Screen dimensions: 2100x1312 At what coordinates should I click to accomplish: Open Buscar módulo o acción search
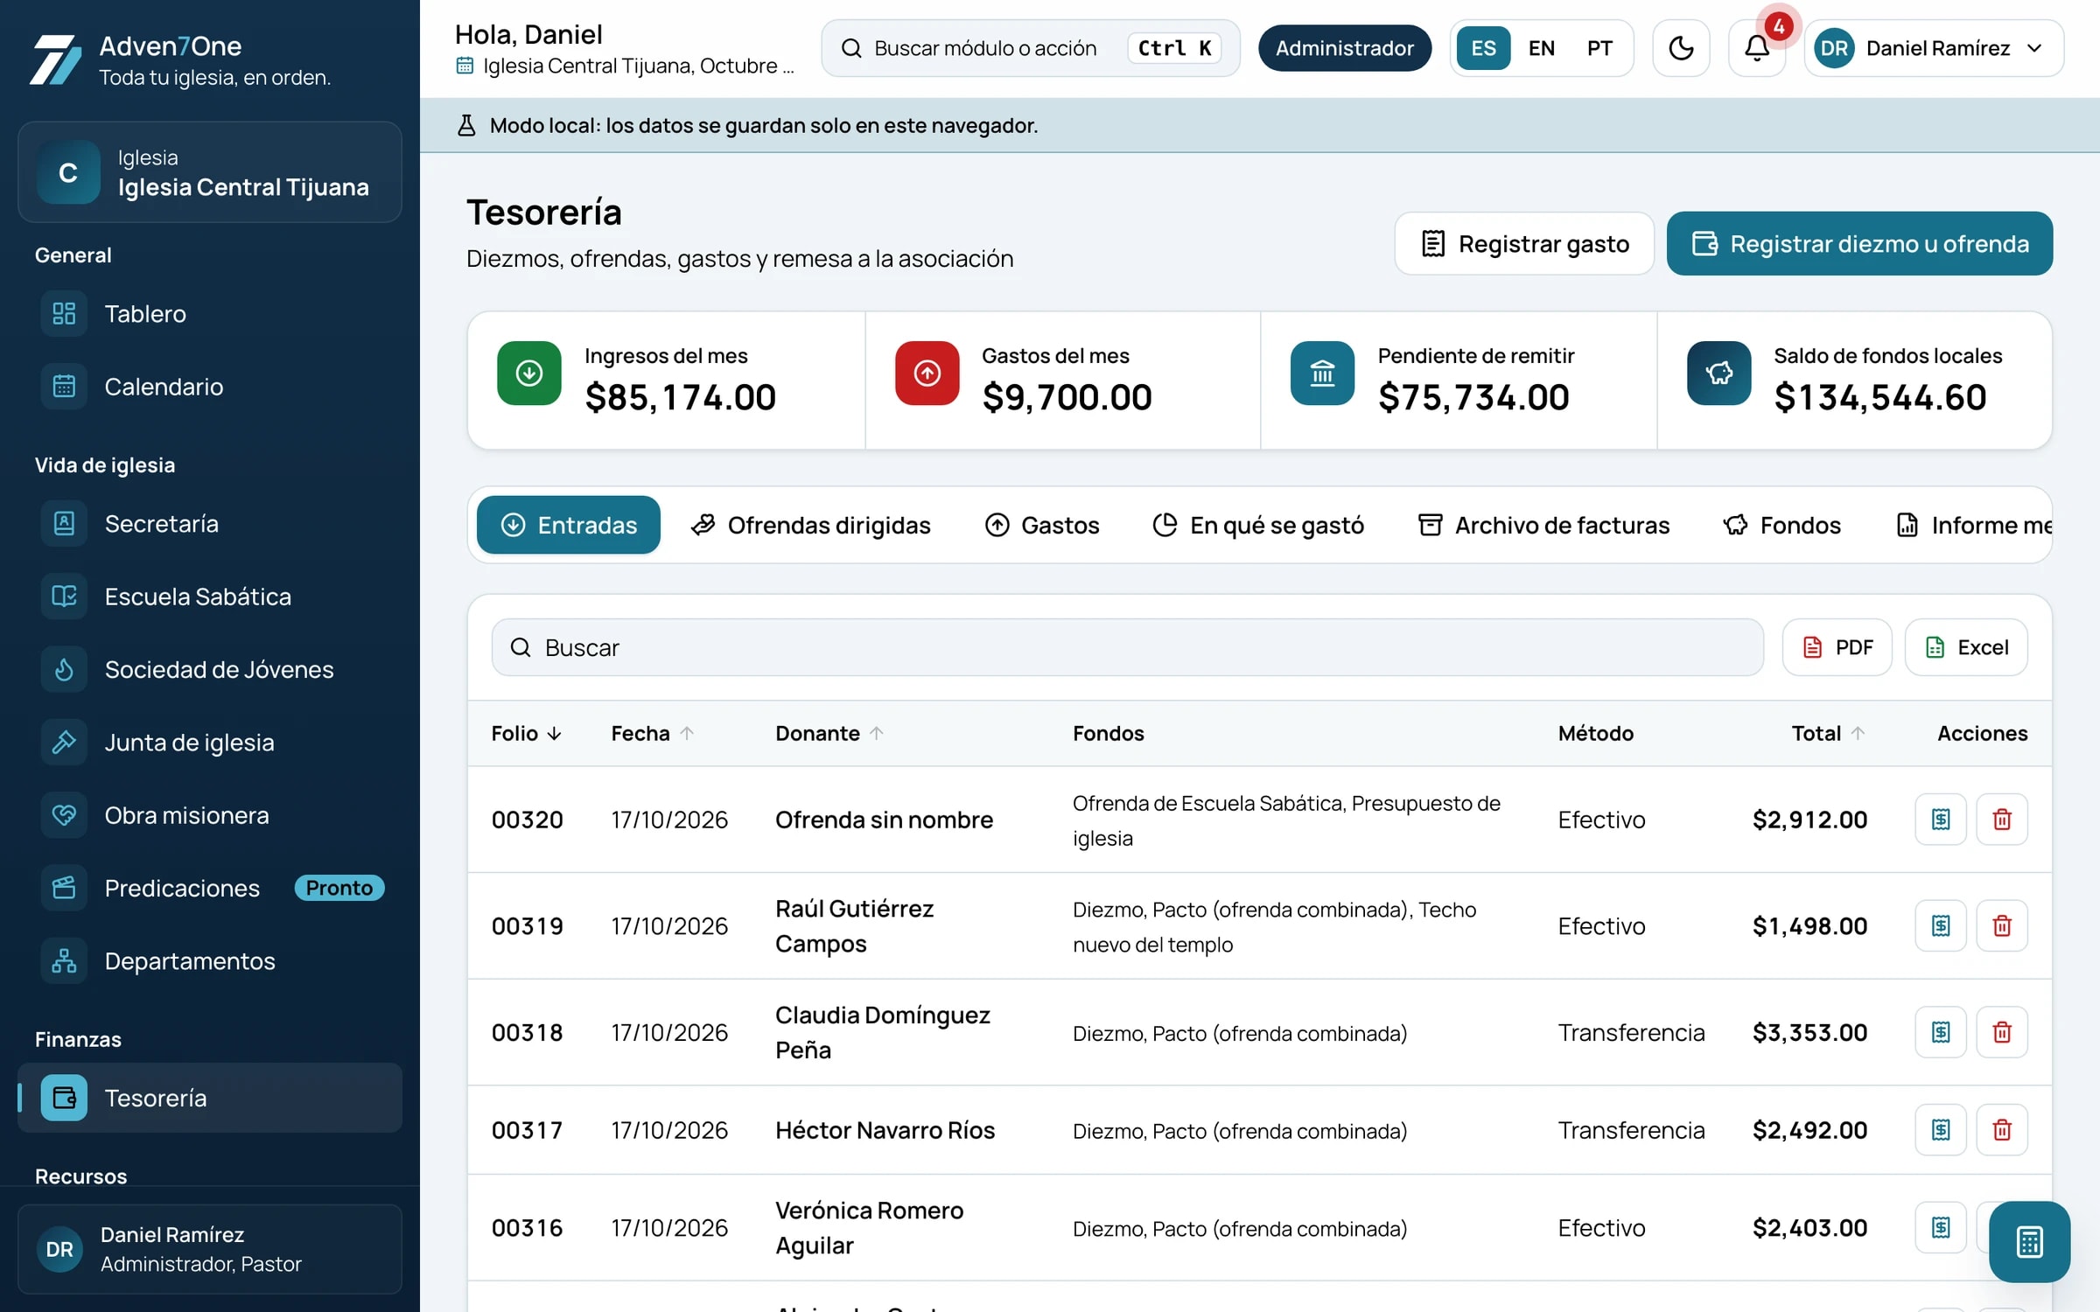coord(1030,48)
